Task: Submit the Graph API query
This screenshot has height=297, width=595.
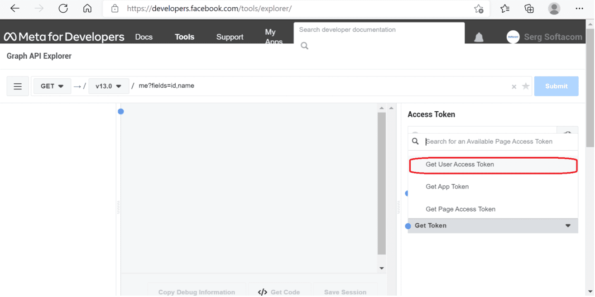Action: (x=557, y=86)
